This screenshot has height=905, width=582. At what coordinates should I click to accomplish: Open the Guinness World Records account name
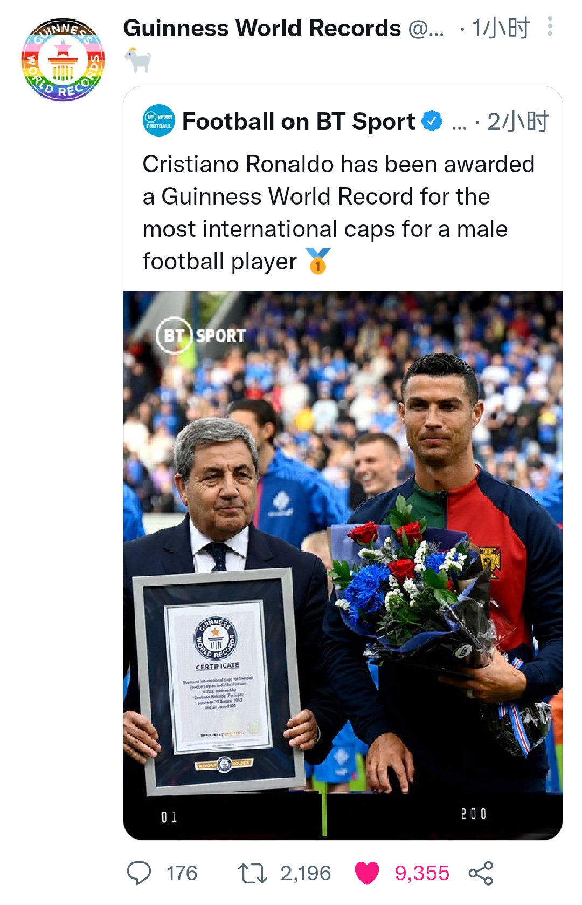[262, 28]
